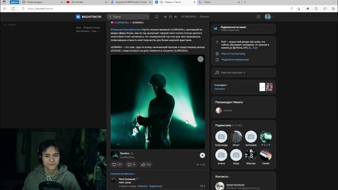Close the Рифмы и Панчи tab
338x190 pixels.
coord(195,2)
